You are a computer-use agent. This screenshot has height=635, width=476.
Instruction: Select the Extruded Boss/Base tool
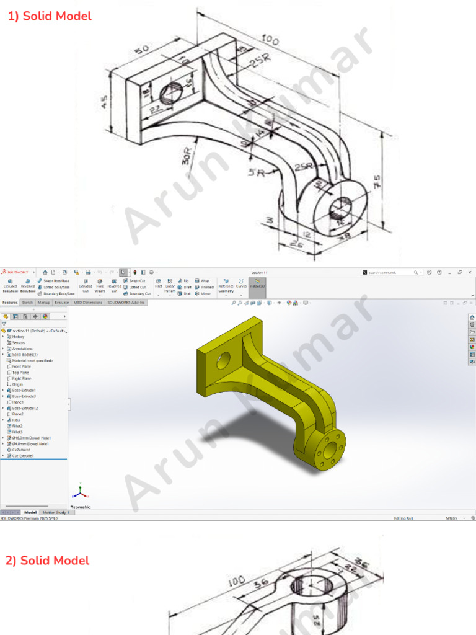tap(10, 285)
